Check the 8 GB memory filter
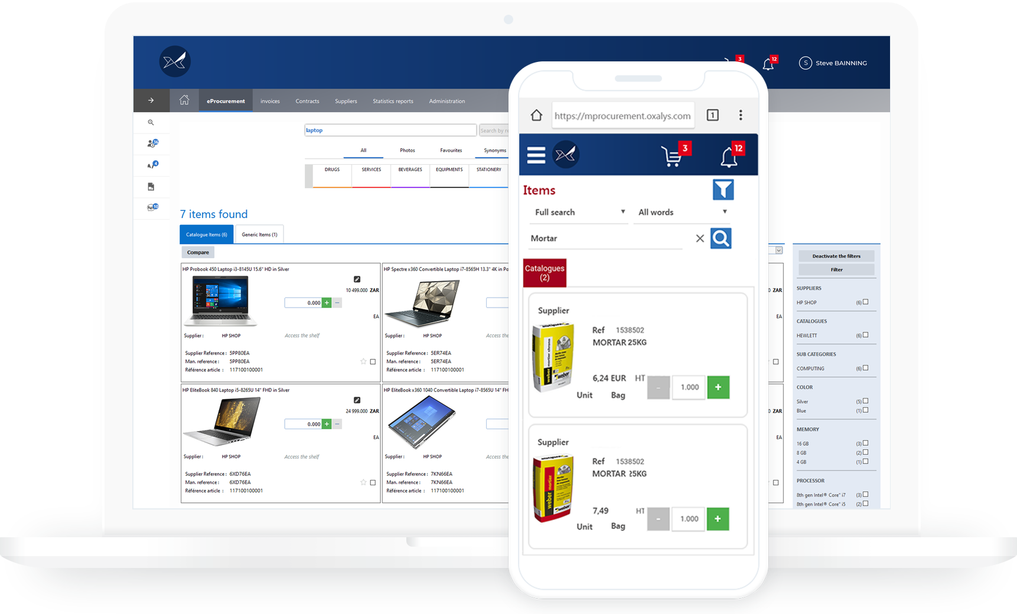The height and width of the screenshot is (614, 1017). 866,453
